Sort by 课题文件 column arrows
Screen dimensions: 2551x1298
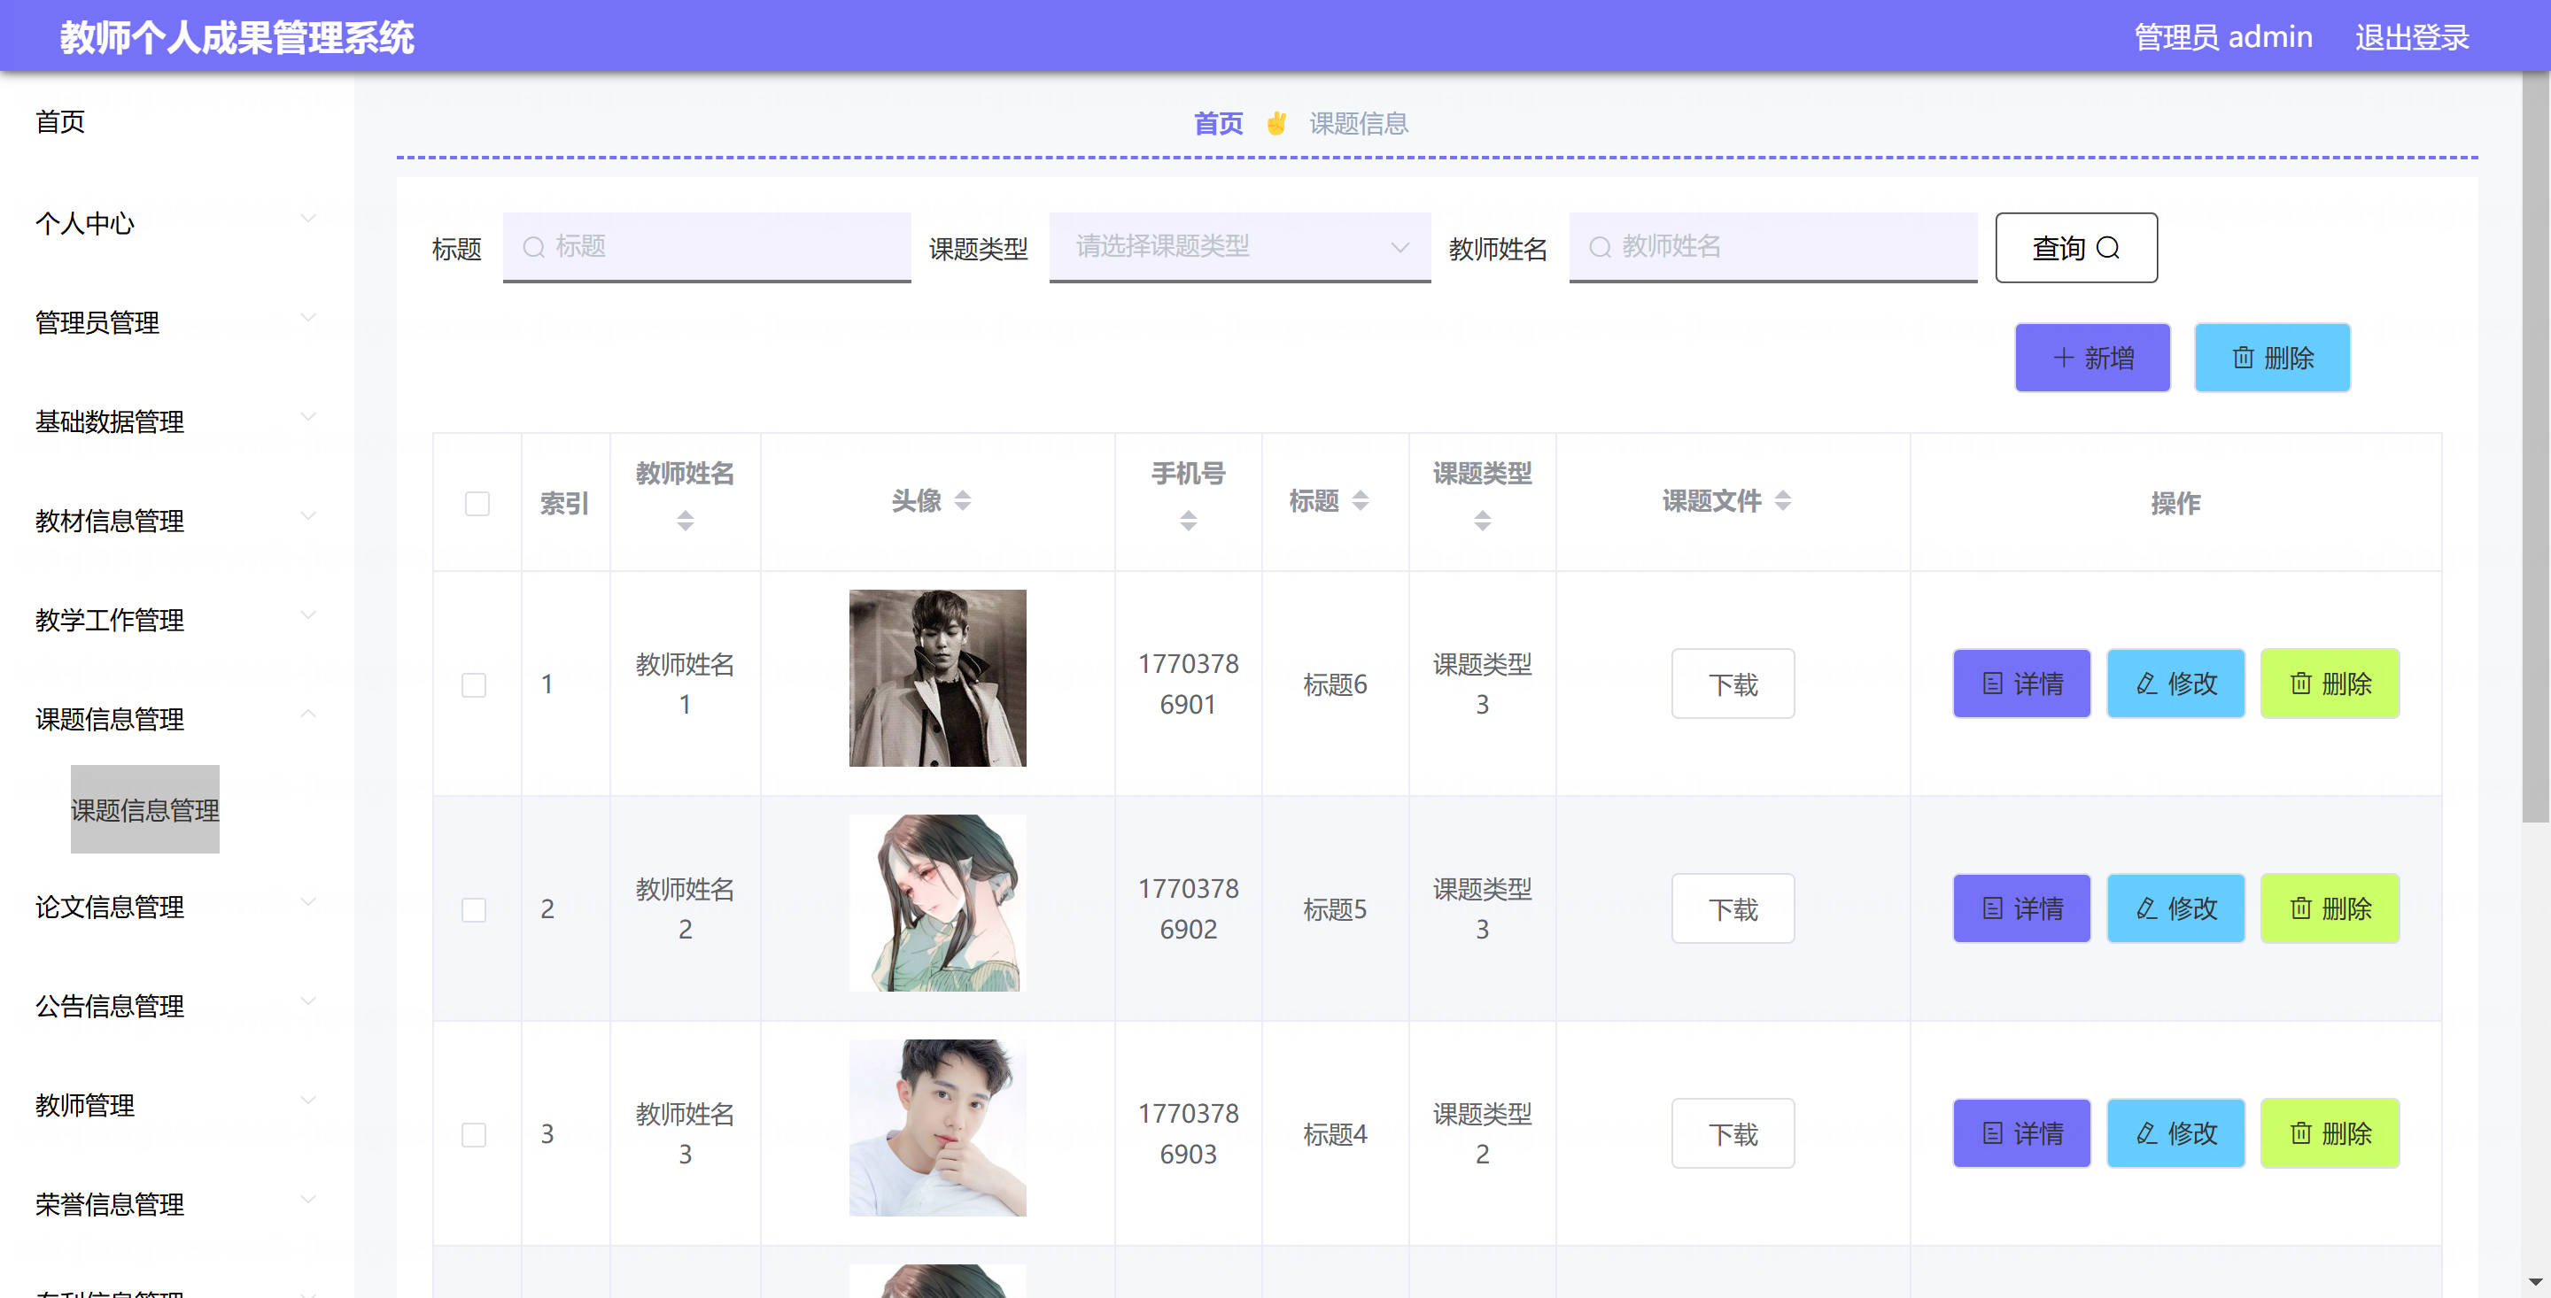pos(1782,501)
